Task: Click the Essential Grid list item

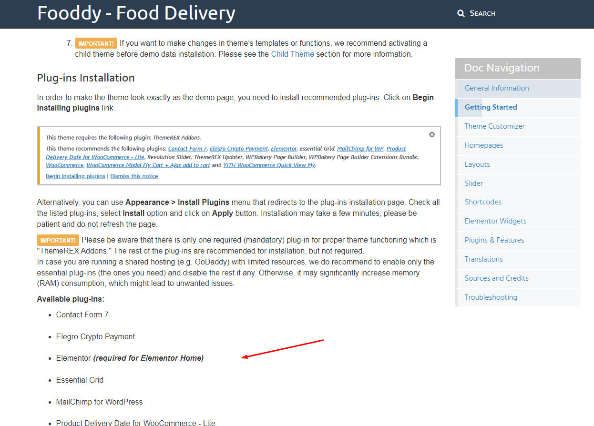Action: (80, 380)
